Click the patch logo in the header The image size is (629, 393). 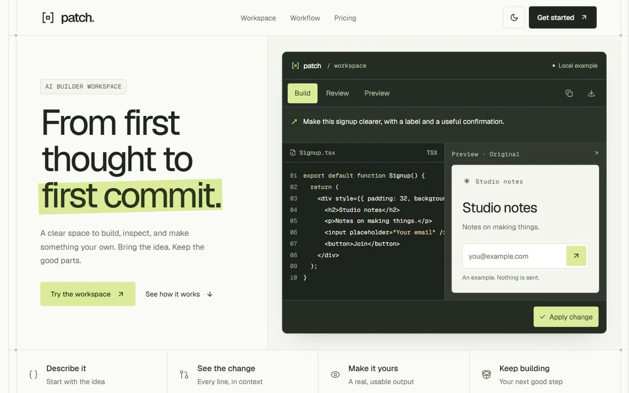[68, 18]
